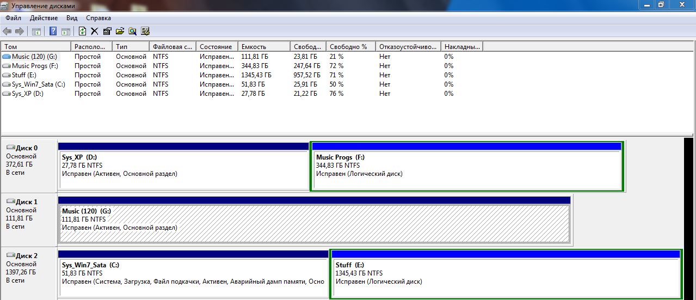Sort by the Емкость column header
The width and height of the screenshot is (696, 300).
pos(264,47)
